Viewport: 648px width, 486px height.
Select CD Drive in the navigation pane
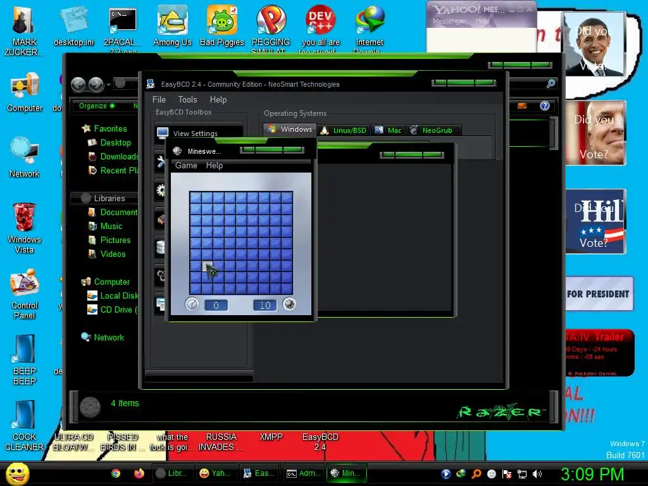pyautogui.click(x=113, y=309)
